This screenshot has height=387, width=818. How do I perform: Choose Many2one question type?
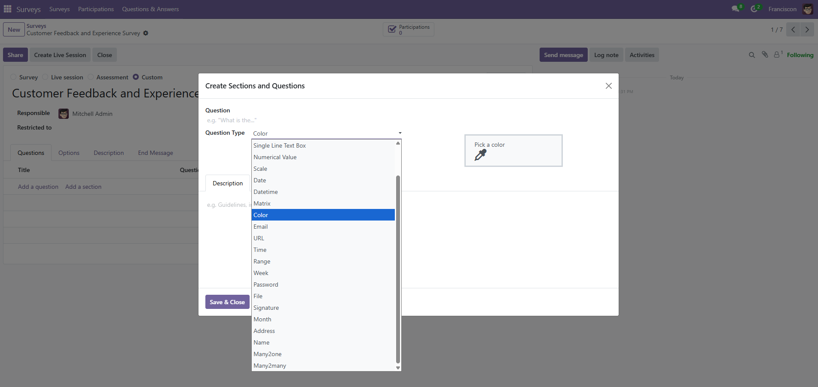[x=323, y=354]
